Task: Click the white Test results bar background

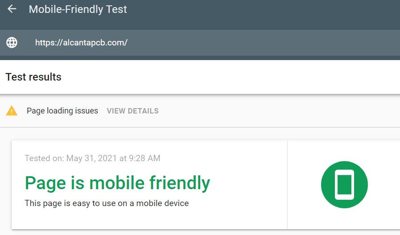Action: coord(230,77)
